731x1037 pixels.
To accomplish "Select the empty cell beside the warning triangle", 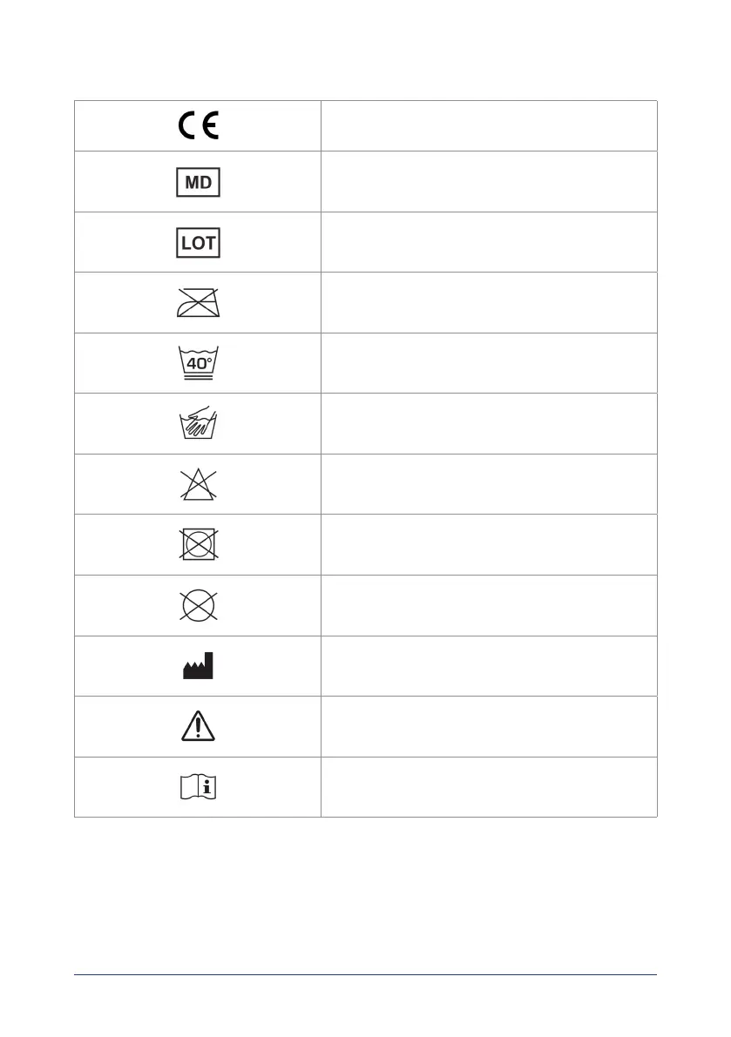I will pyautogui.click(x=489, y=726).
